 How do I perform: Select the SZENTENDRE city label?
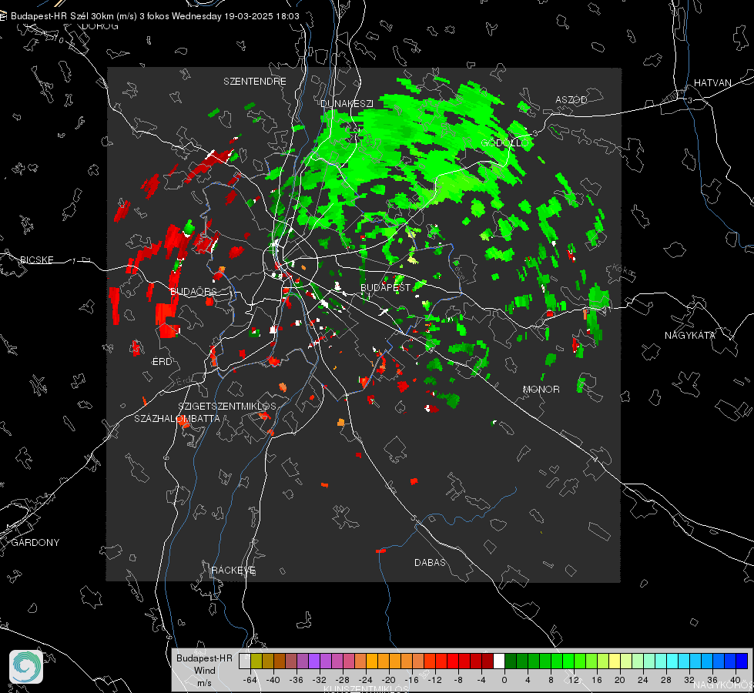[x=255, y=82]
